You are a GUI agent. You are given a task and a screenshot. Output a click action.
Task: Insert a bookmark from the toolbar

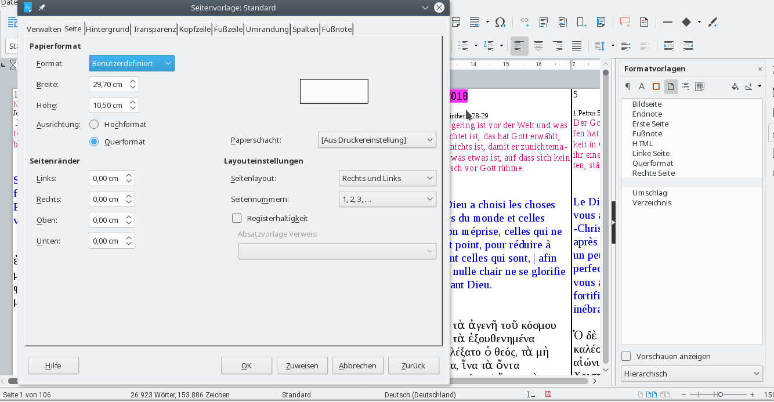(x=581, y=23)
